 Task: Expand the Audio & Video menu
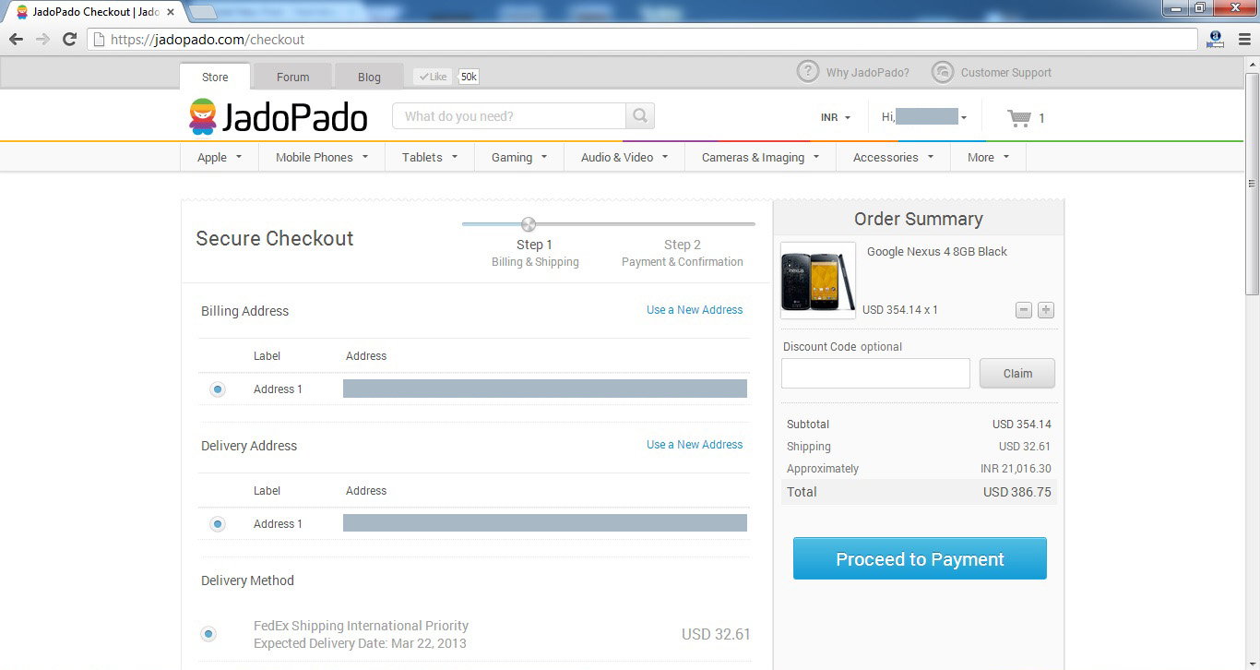[x=624, y=157]
